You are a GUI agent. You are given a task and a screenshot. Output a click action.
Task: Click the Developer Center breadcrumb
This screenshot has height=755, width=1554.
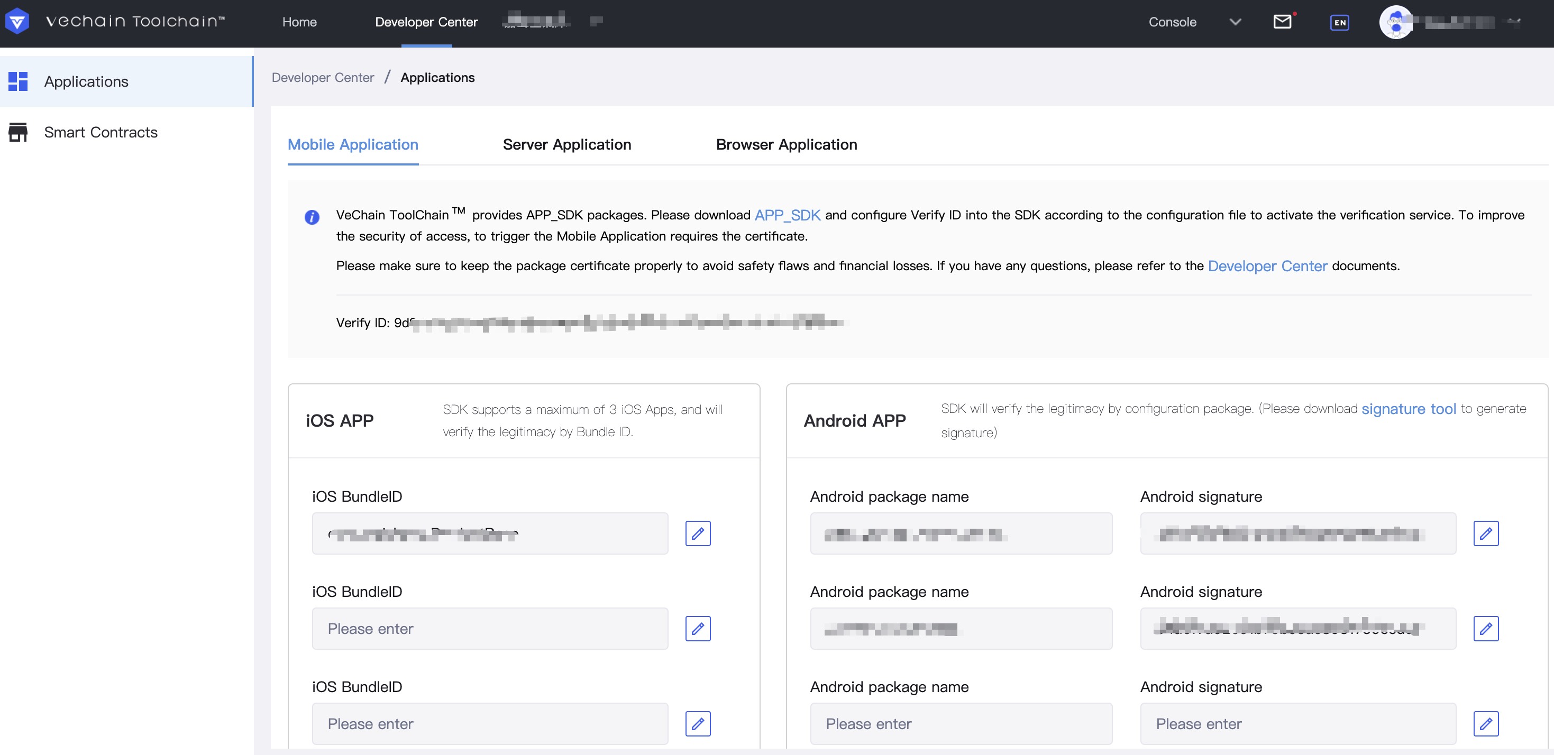[x=323, y=77]
